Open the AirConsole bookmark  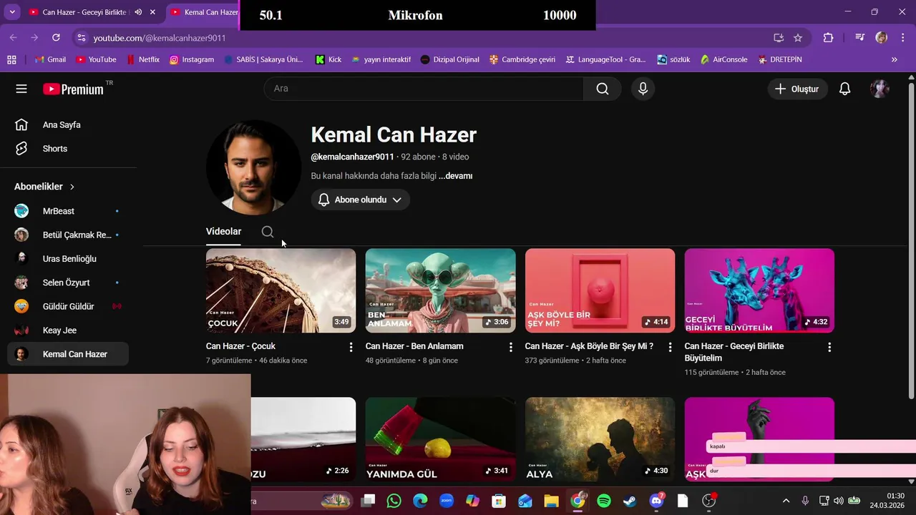(x=724, y=59)
